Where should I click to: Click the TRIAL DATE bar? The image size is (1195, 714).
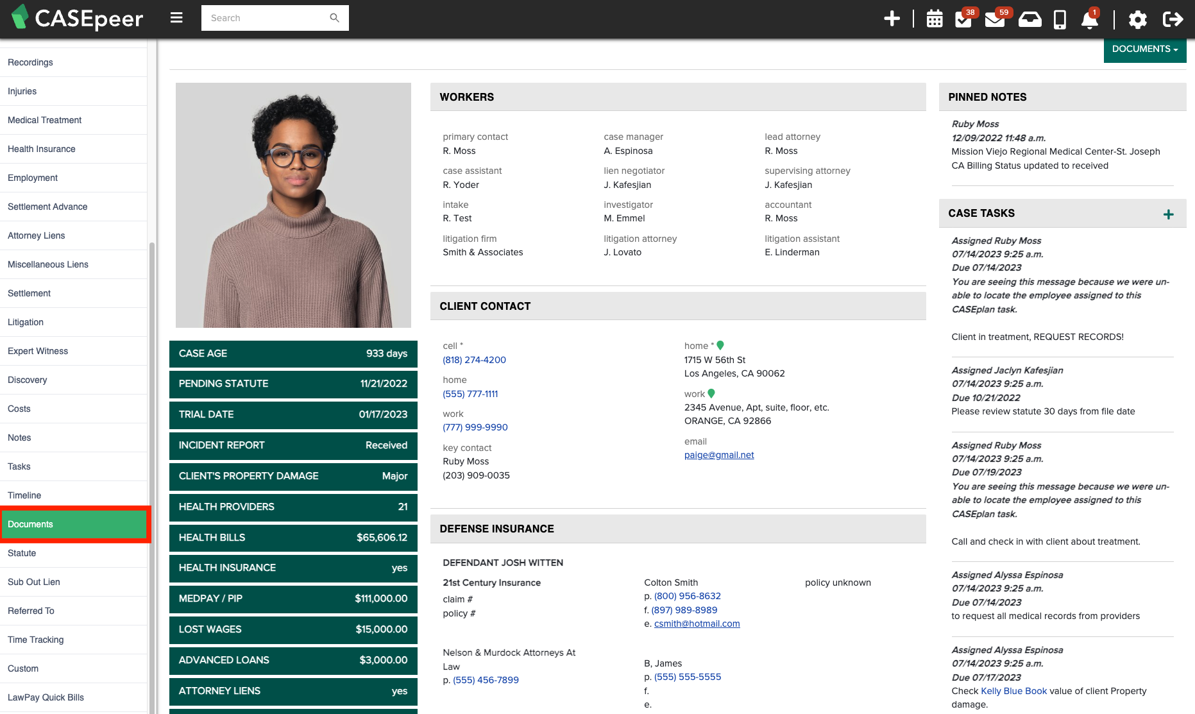tap(293, 414)
